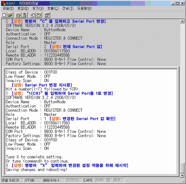Click the Open file folder icon
Viewport: 186px width, 184px height.
pyautogui.click(x=10, y=15)
